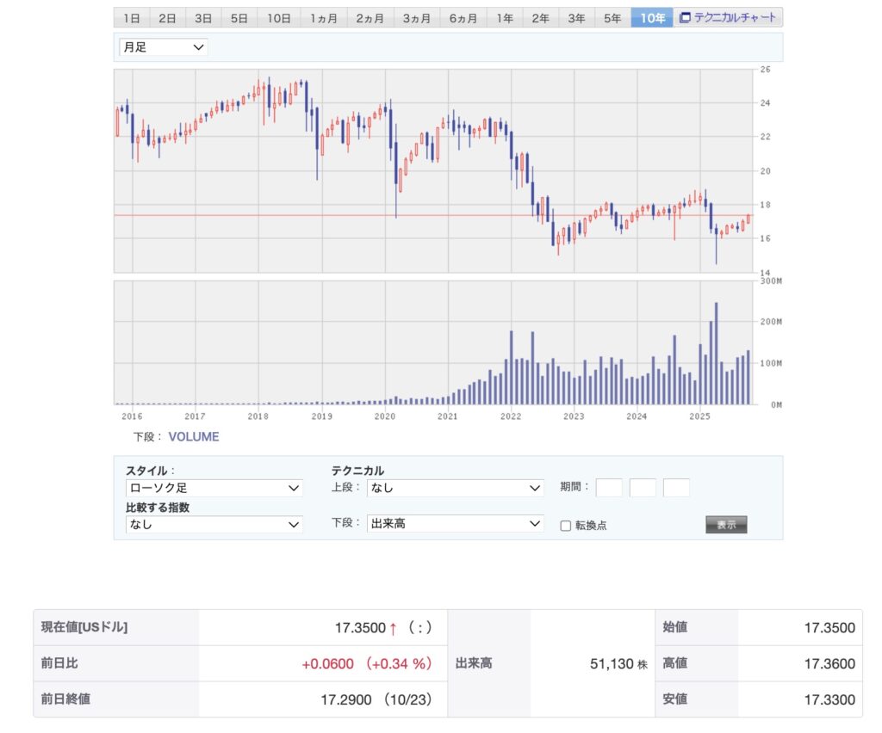Click the third 期間 input field
The height and width of the screenshot is (733, 882).
(676, 488)
